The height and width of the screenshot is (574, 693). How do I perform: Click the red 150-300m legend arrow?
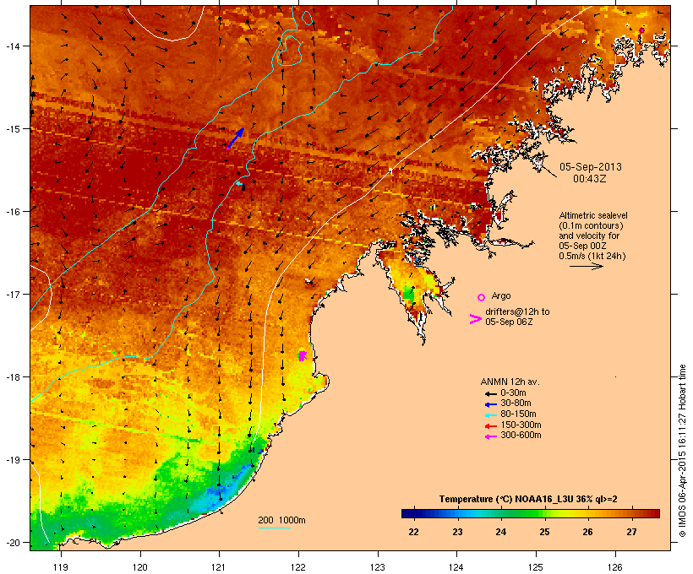[490, 426]
